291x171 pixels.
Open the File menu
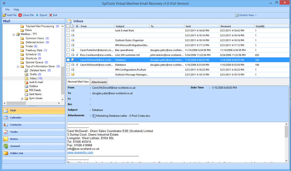(x=7, y=10)
